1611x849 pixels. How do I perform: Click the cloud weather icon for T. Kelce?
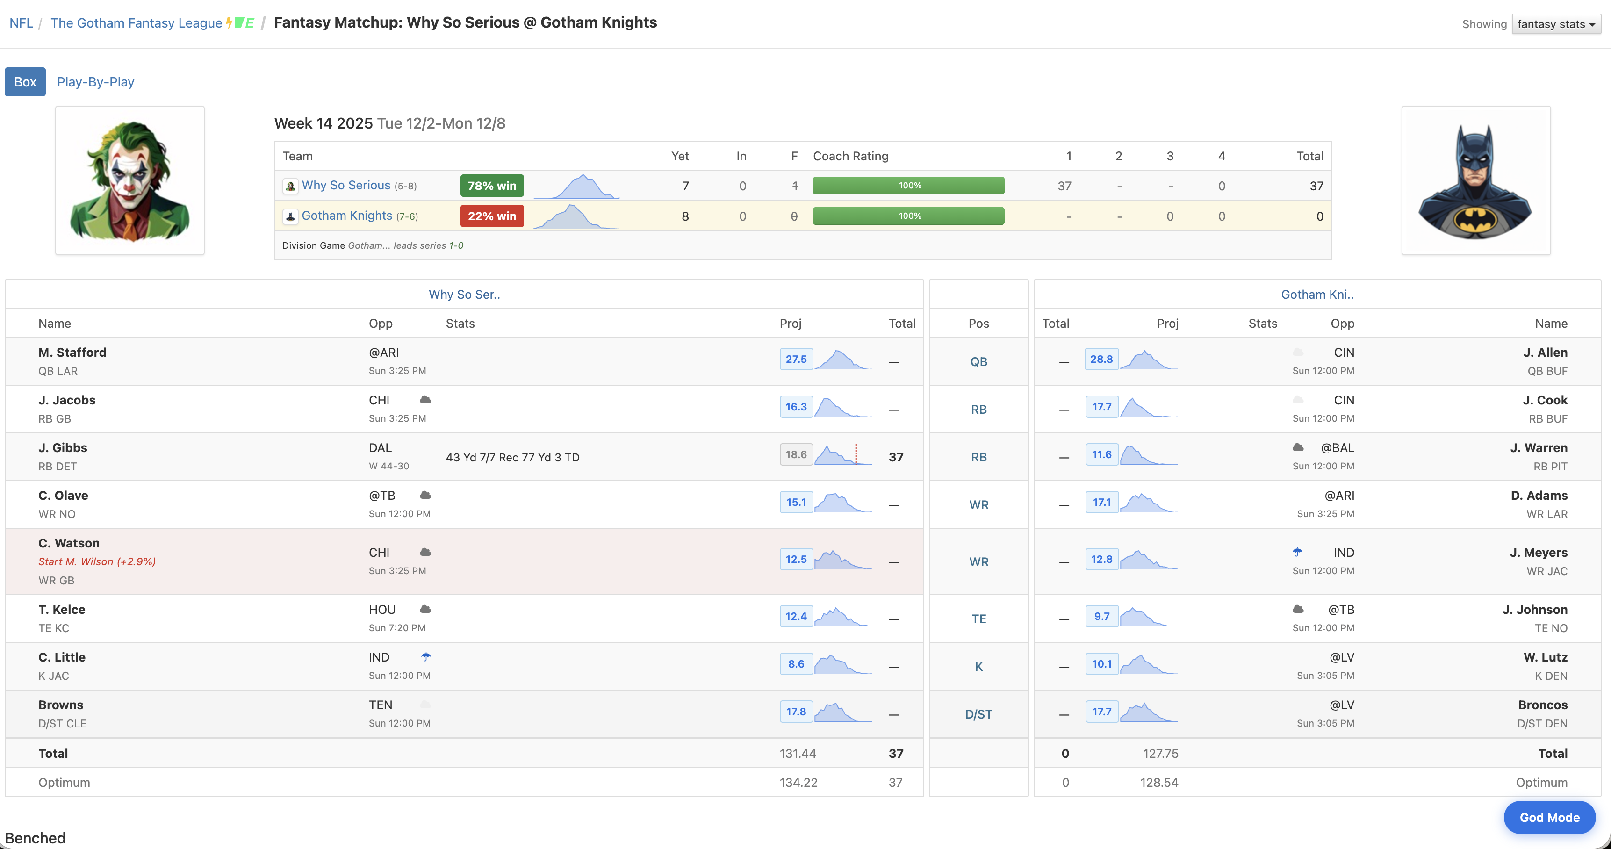pyautogui.click(x=425, y=609)
